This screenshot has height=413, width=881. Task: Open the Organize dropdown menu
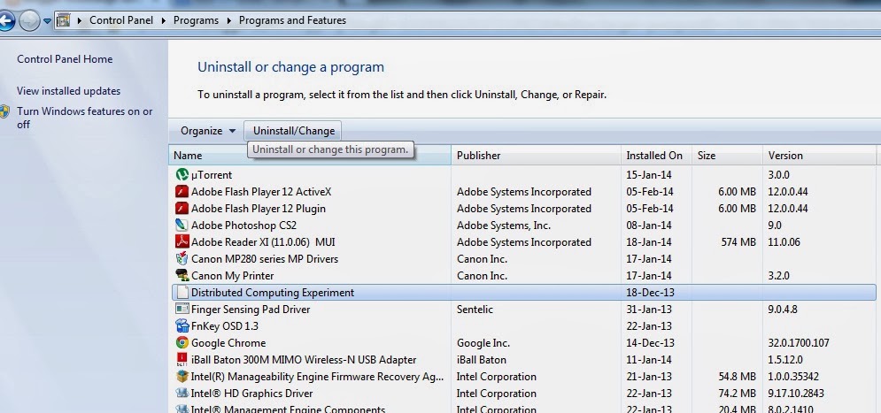pyautogui.click(x=207, y=131)
